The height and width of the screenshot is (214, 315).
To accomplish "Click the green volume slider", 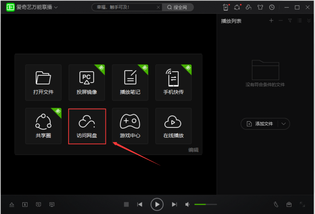I will (206, 204).
